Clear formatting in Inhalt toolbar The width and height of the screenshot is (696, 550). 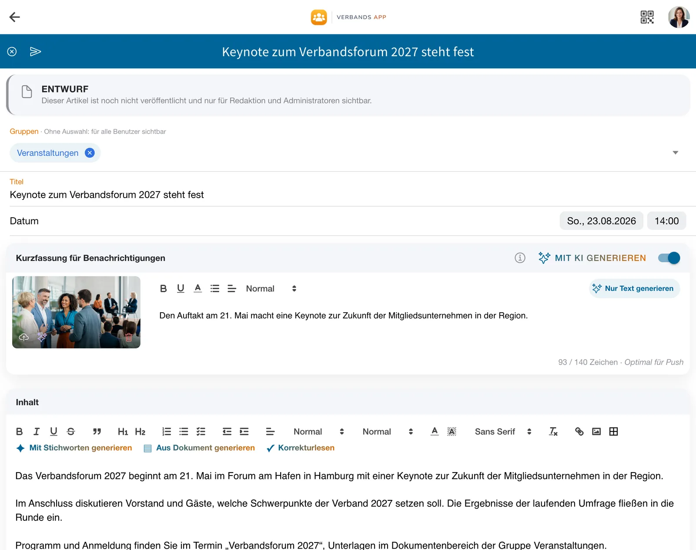tap(553, 432)
